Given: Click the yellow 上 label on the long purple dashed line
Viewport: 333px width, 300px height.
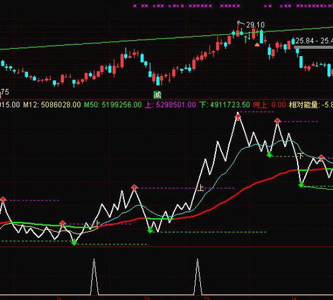Looking at the screenshot, I should click(x=200, y=188).
